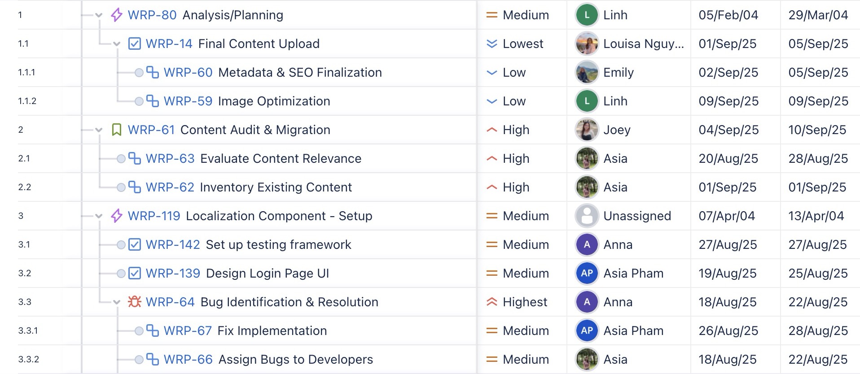860x374 pixels.
Task: Select the Inventory Existing Content row summary
Action: tap(276, 187)
